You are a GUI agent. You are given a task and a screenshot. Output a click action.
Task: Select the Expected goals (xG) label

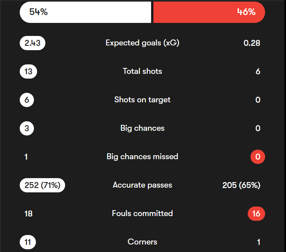[x=142, y=43]
